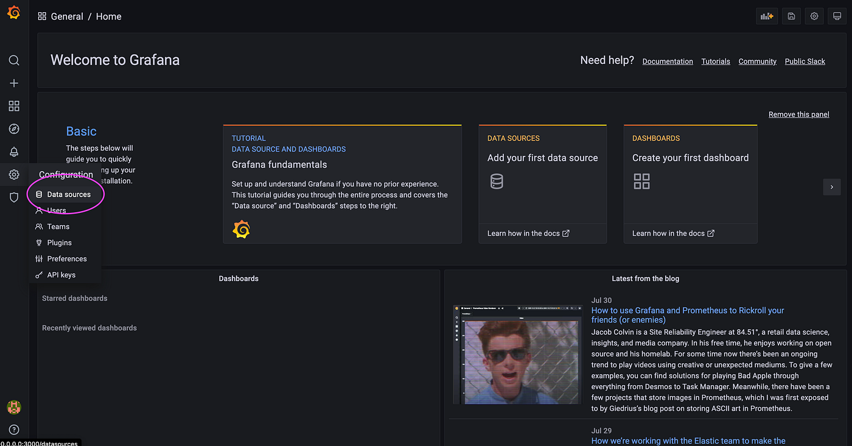Open the Dashboards grid sidebar icon
The image size is (852, 446).
point(14,106)
